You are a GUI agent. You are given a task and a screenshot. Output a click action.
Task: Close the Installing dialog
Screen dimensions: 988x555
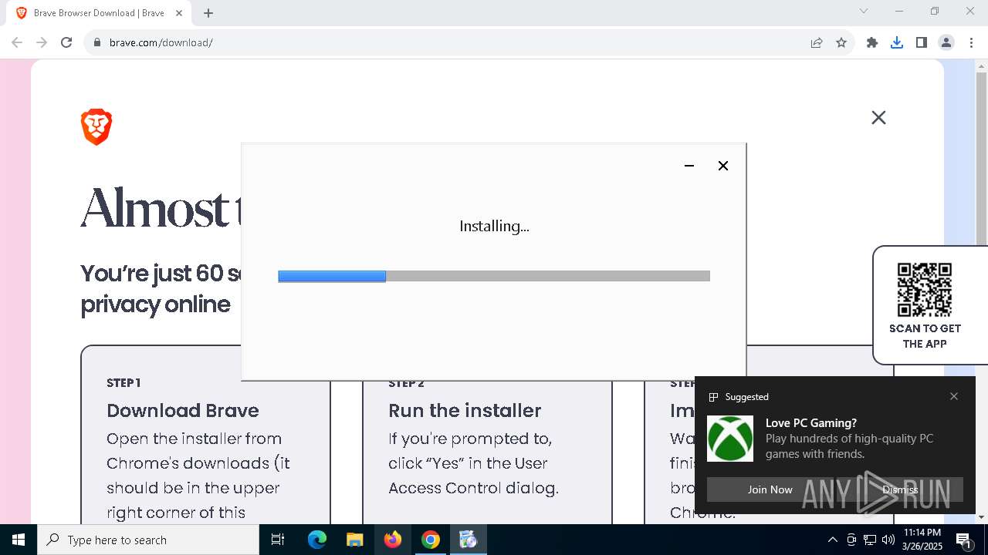(x=723, y=166)
